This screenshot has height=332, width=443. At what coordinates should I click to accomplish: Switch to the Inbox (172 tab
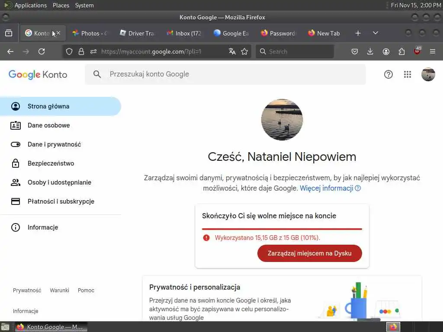[x=184, y=33]
